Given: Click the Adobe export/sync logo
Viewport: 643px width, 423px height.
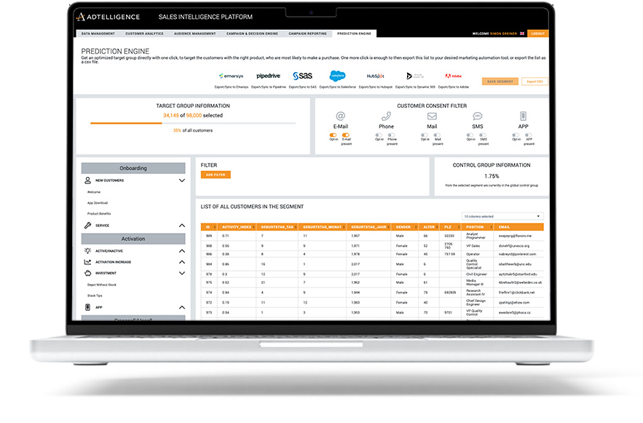Looking at the screenshot, I should (x=453, y=76).
